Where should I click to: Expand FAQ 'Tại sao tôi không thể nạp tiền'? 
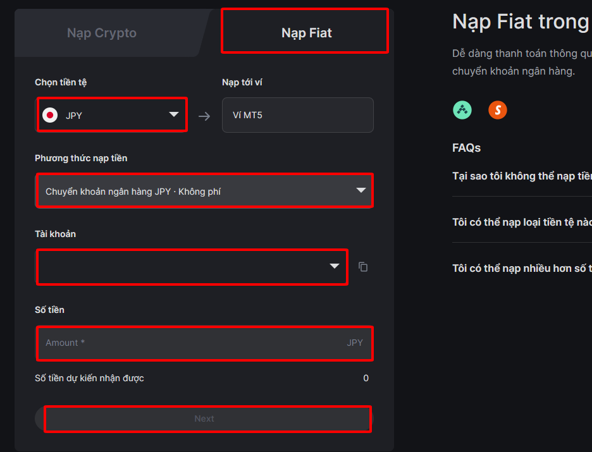coord(522,176)
